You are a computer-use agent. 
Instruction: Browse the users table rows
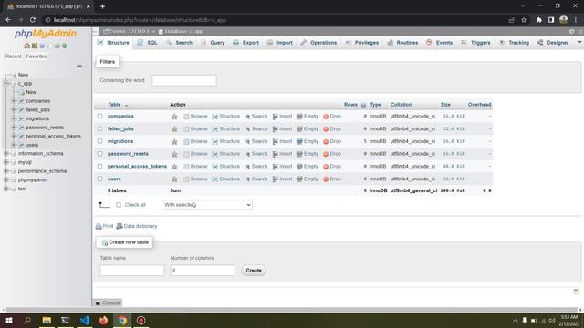[x=195, y=179]
